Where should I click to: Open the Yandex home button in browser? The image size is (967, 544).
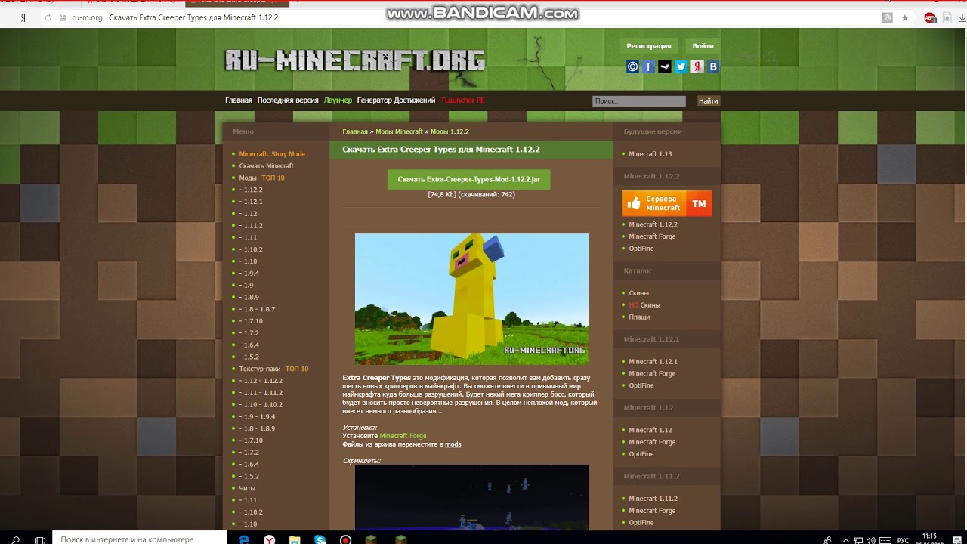click(23, 17)
